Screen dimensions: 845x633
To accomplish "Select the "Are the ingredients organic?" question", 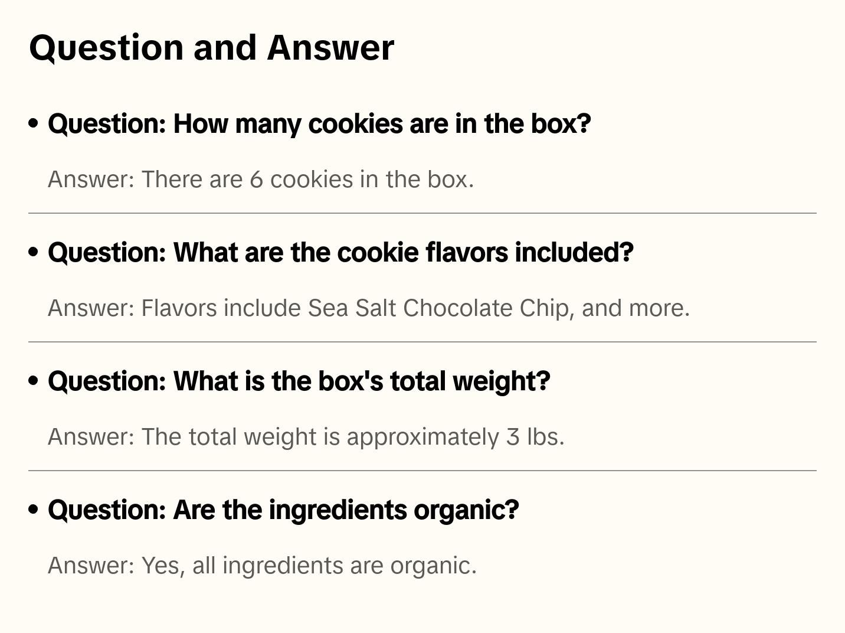I will tap(283, 510).
